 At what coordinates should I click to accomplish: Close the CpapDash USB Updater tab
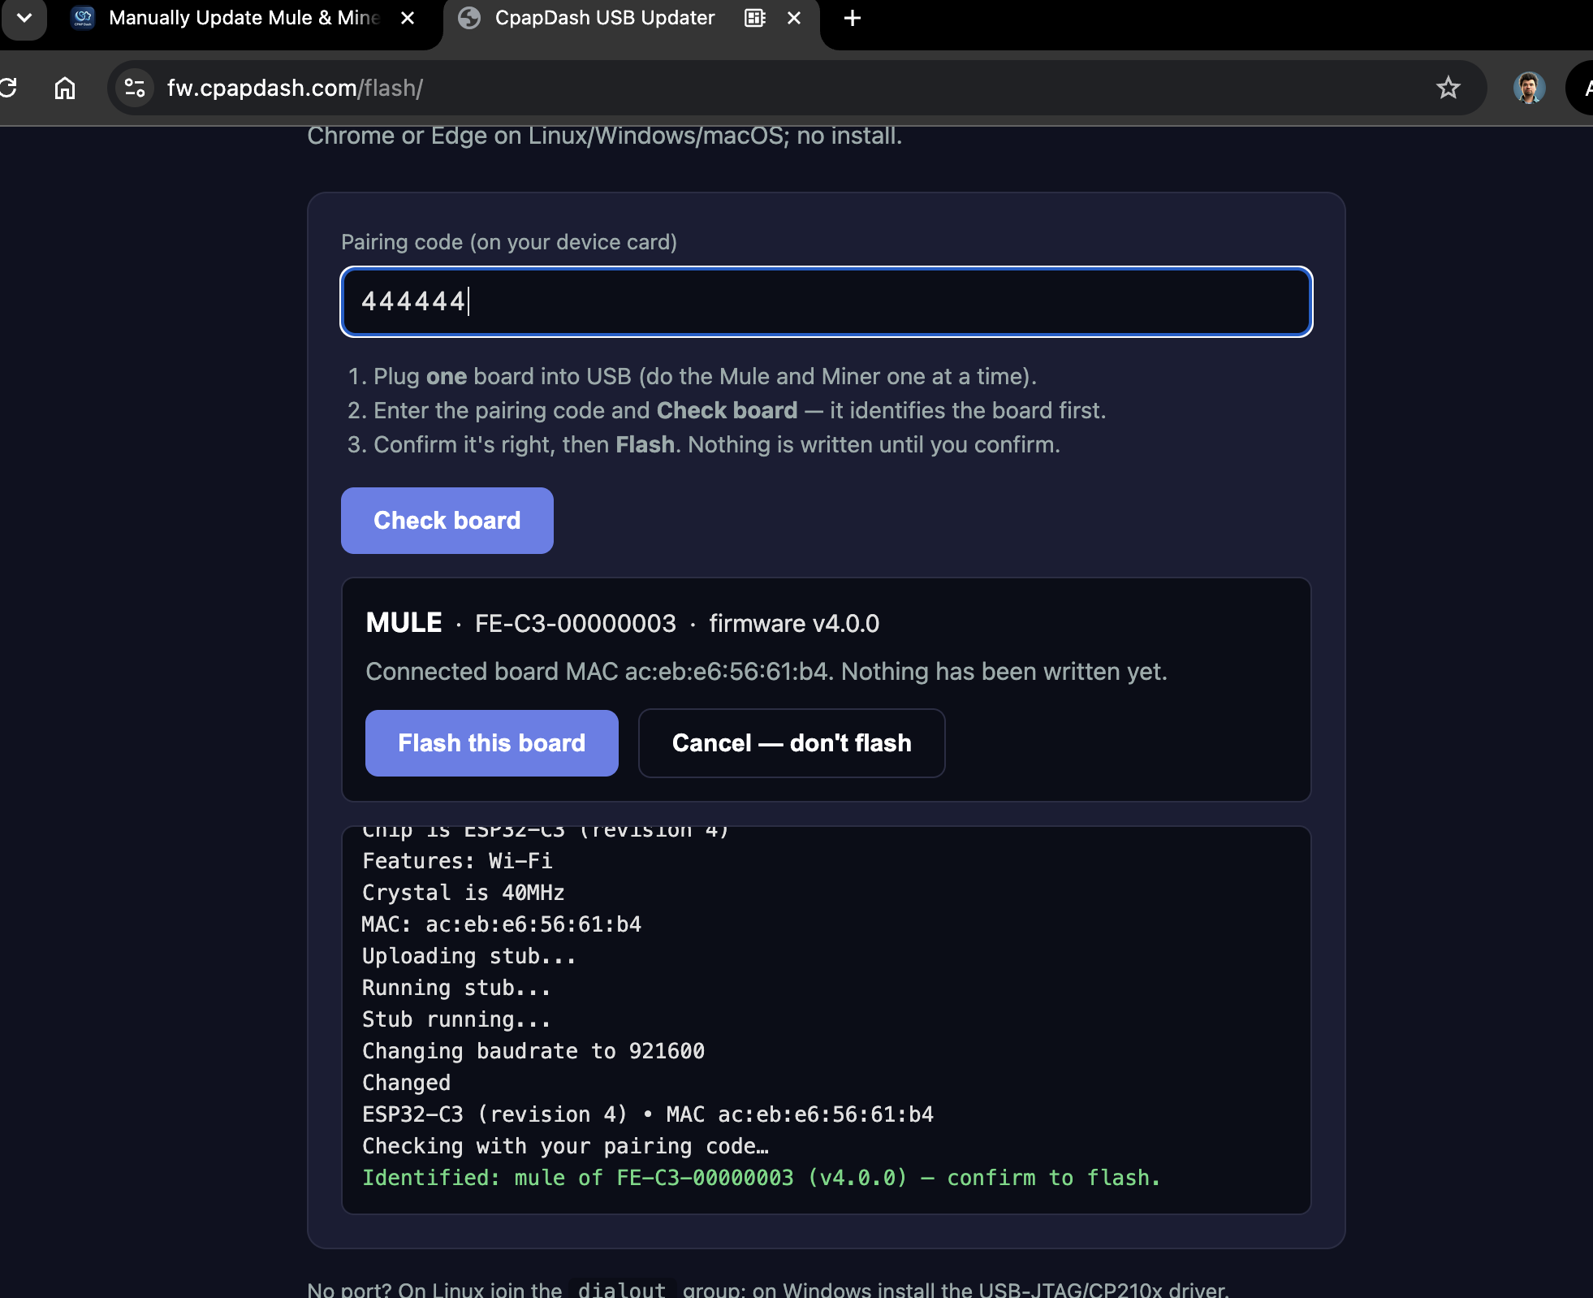coord(794,18)
